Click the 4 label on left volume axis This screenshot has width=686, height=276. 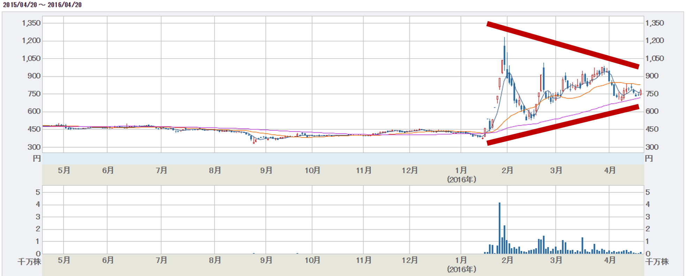click(38, 205)
